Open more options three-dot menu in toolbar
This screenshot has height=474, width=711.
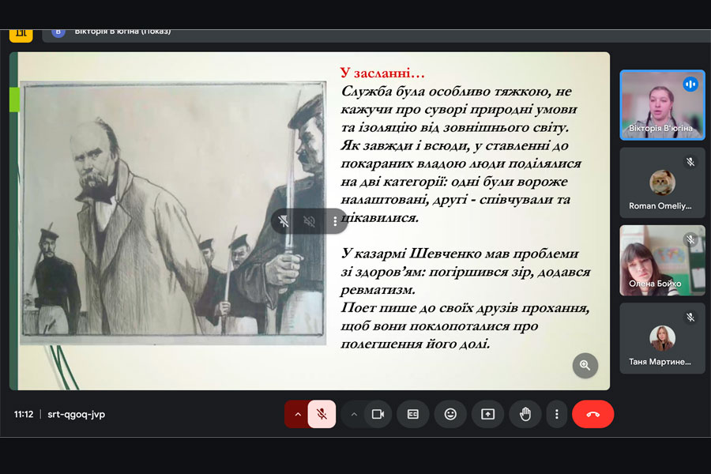[557, 414]
